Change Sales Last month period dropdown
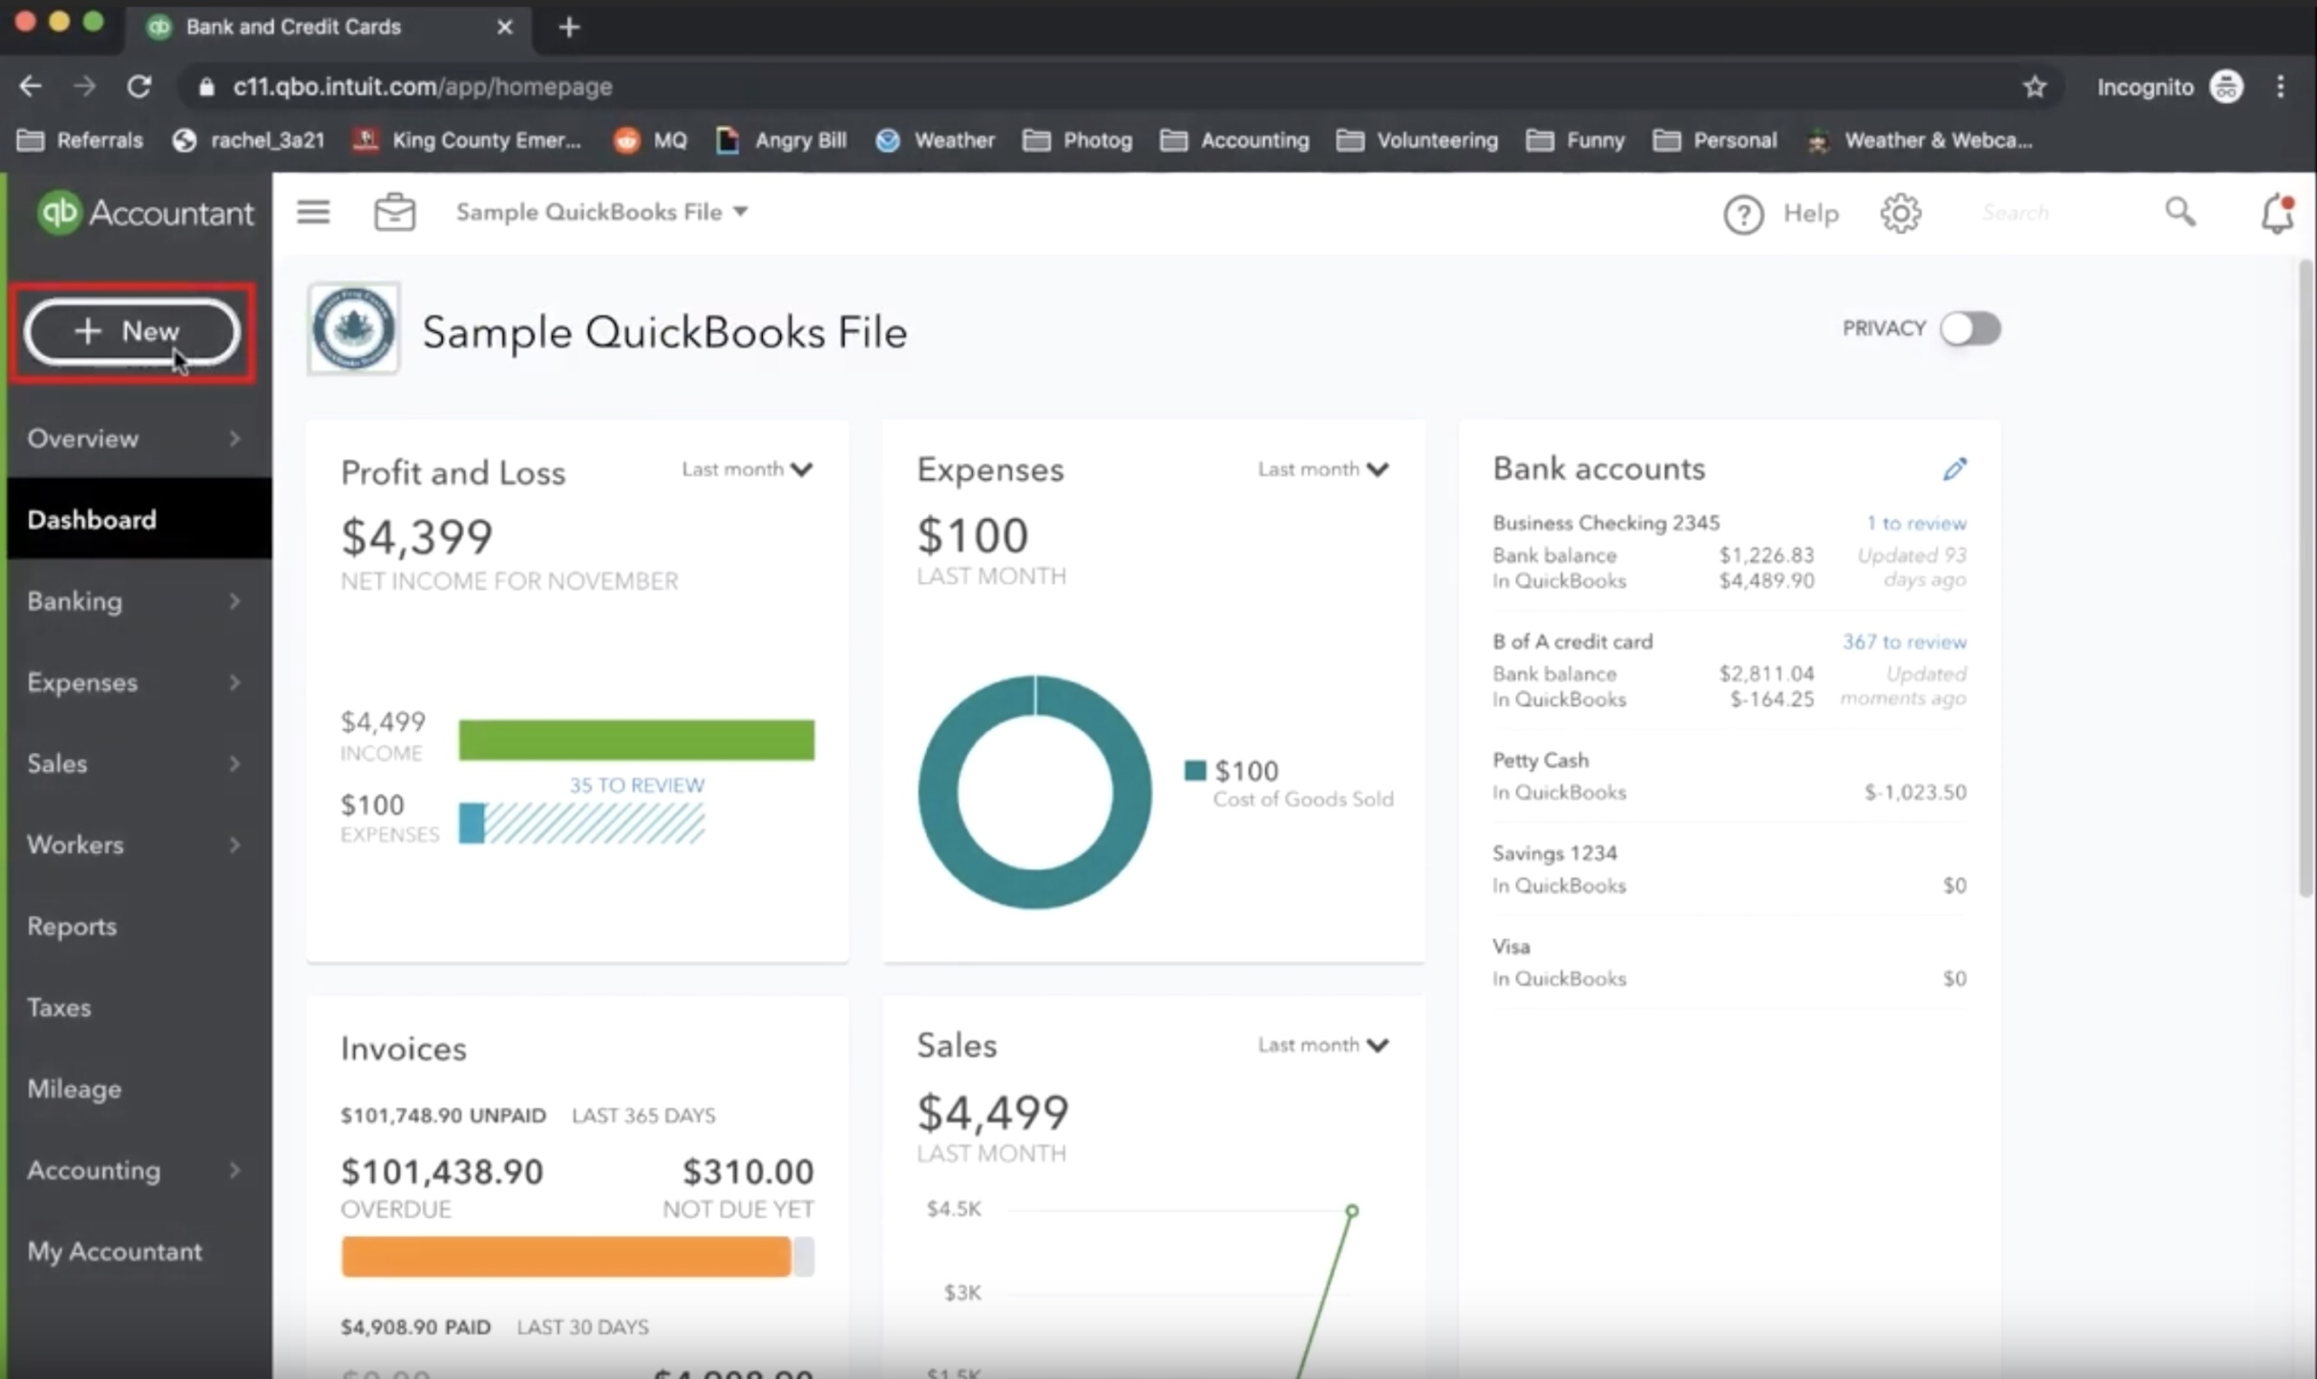 pyautogui.click(x=1323, y=1045)
